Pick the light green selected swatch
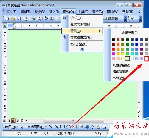Viewport: 149px width, 138px height. tap(127, 58)
